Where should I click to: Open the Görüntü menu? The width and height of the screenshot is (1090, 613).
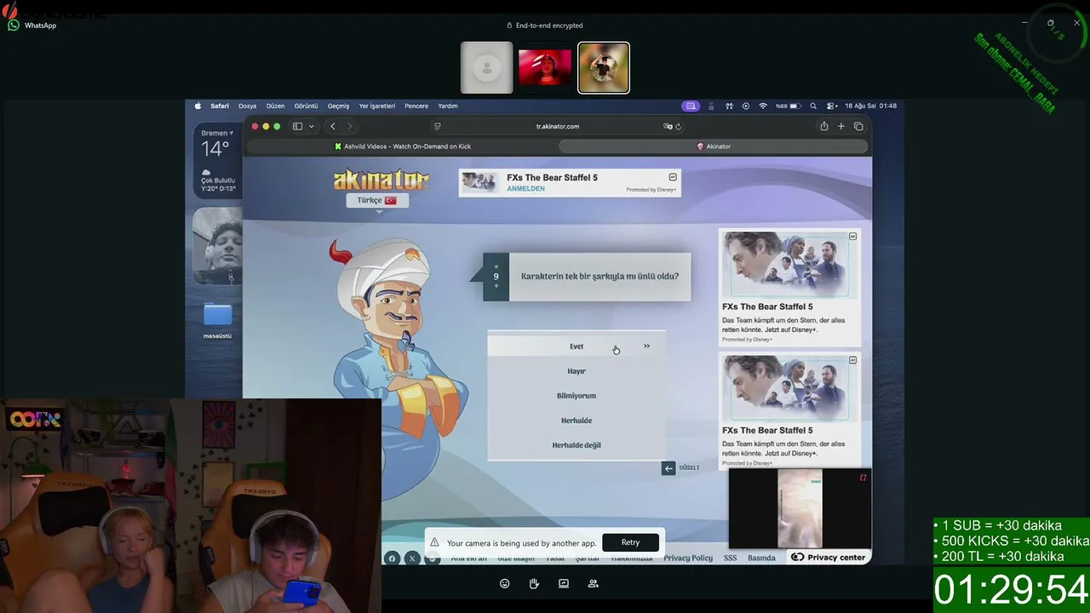point(306,106)
